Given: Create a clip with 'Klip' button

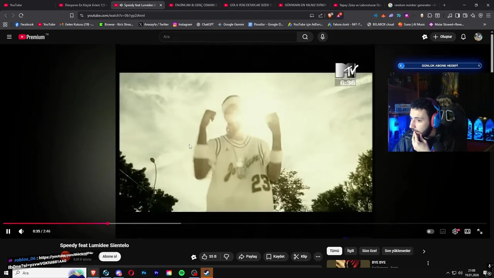Looking at the screenshot, I should (x=300, y=256).
